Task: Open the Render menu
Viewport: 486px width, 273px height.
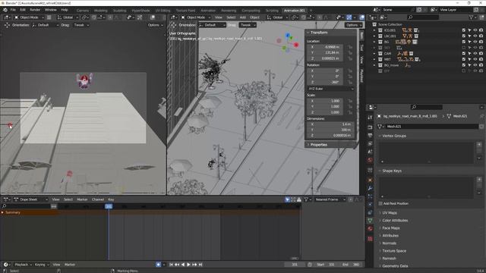Action: click(35, 10)
